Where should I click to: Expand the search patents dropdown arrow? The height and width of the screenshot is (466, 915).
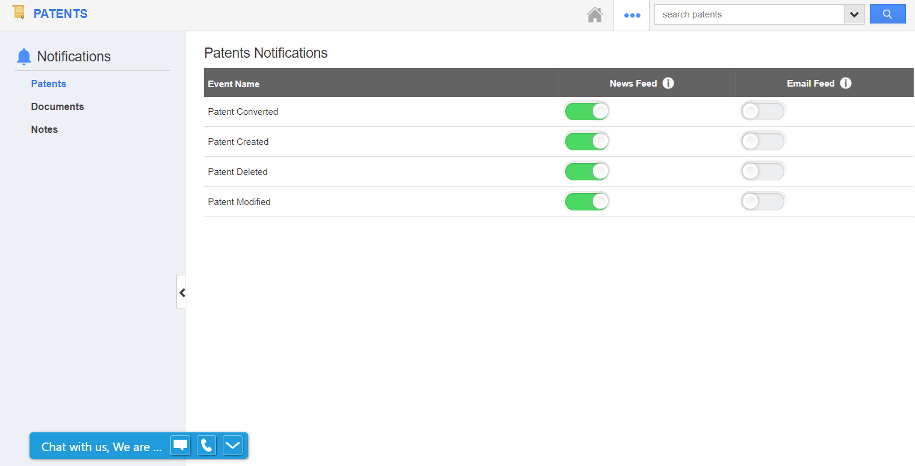click(854, 14)
